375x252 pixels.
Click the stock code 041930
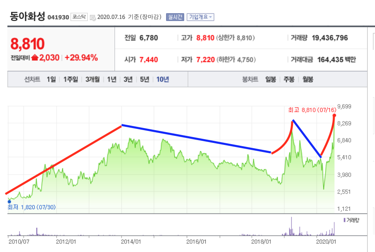click(x=58, y=17)
